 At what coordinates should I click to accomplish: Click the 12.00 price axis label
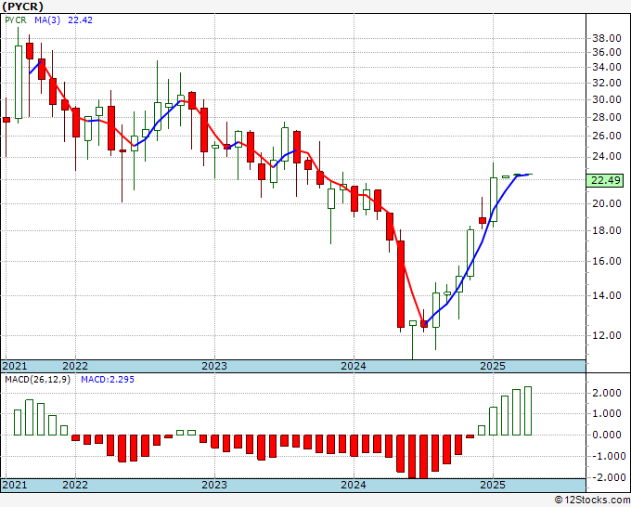pos(607,335)
